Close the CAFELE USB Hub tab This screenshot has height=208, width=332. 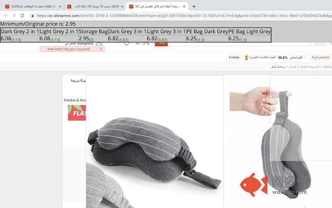[59, 6]
